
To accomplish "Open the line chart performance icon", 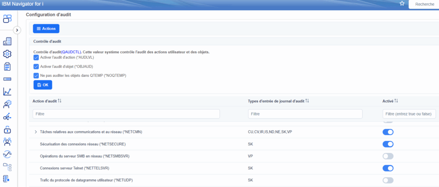I will pyautogui.click(x=7, y=92).
